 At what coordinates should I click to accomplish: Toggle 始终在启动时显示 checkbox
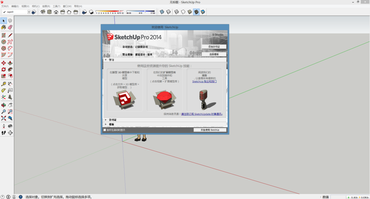click(x=104, y=130)
